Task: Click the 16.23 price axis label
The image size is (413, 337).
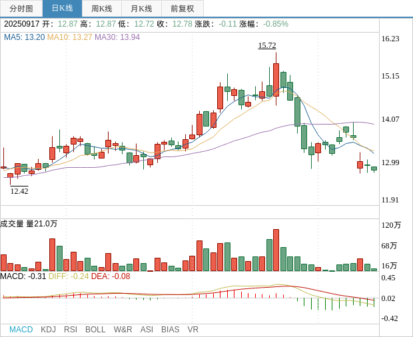Action: (390, 39)
